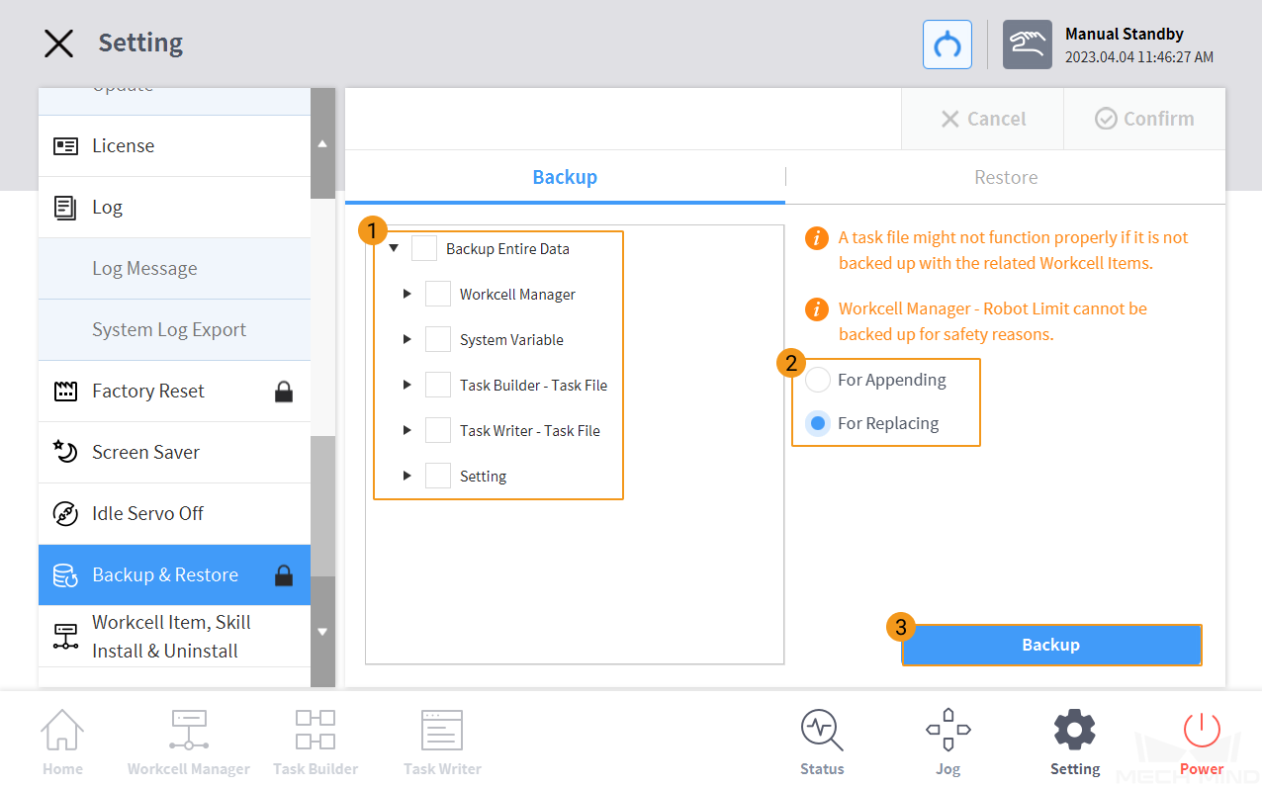Screen dimensions: 1262x788
Task: Open the Screen Saver settings entry
Action: click(x=174, y=453)
